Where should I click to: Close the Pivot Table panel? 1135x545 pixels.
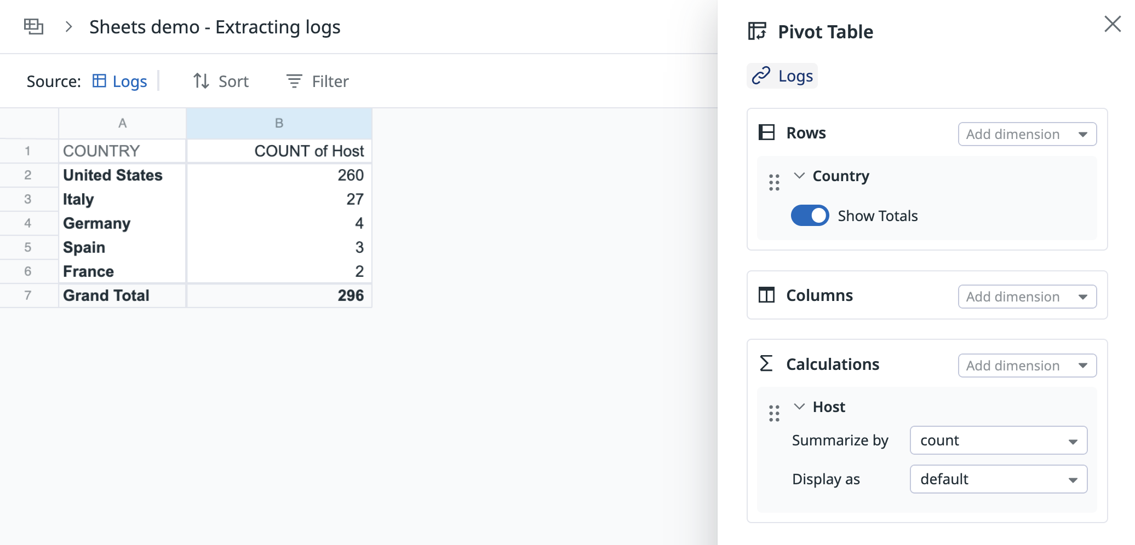click(1113, 24)
